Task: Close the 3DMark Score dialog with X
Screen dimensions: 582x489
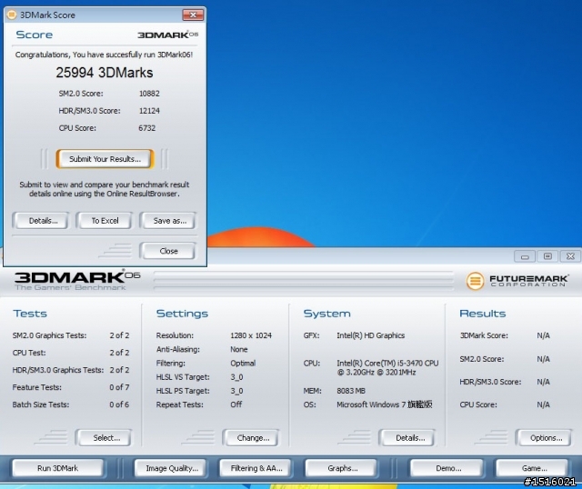Action: [193, 15]
